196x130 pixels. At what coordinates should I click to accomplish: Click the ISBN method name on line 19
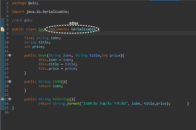pyautogui.click(x=57, y=82)
